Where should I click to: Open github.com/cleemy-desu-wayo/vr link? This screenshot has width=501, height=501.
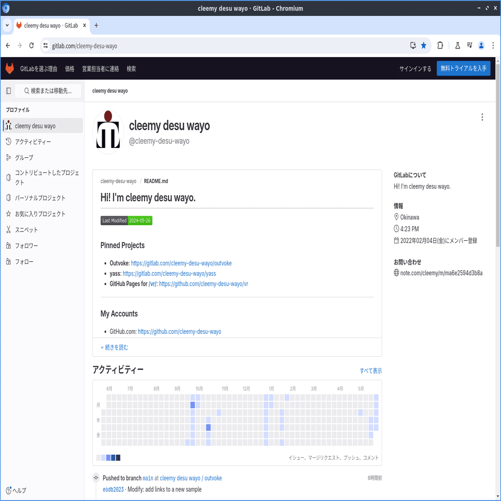point(204,284)
